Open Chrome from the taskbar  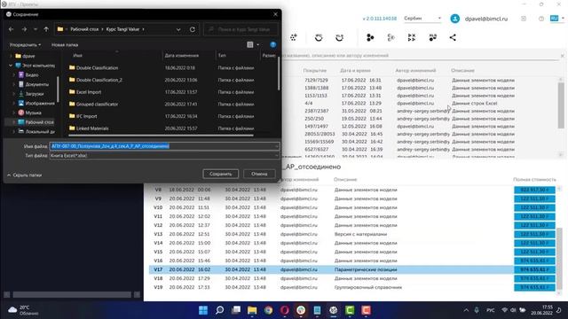coord(268,310)
